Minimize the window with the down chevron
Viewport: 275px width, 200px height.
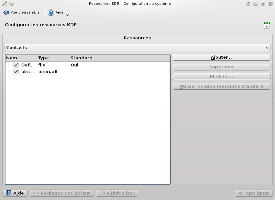[255, 3]
